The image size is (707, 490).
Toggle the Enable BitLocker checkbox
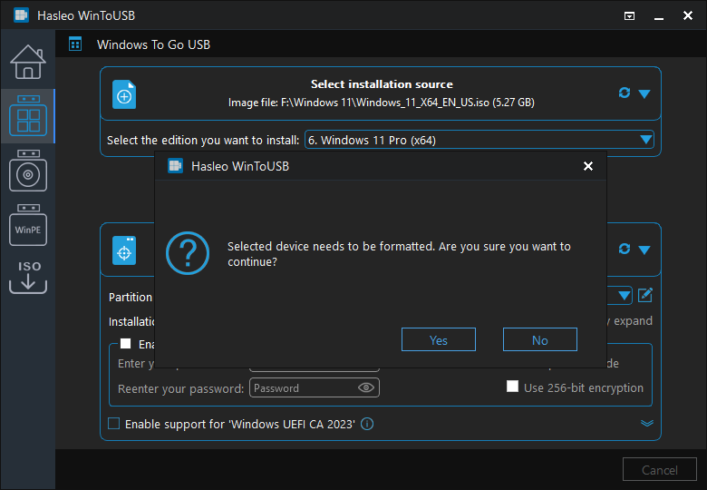125,344
